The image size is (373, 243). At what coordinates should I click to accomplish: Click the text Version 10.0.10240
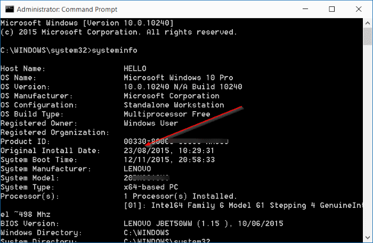coord(128,23)
